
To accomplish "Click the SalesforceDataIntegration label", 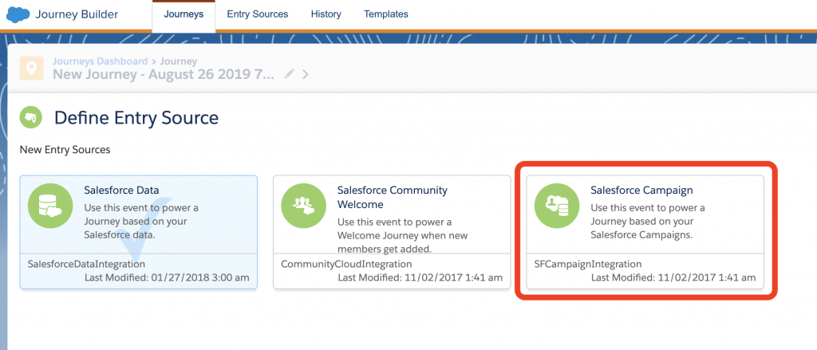I will click(86, 264).
